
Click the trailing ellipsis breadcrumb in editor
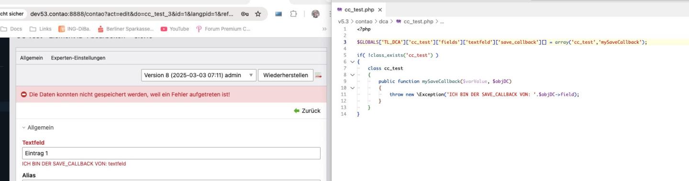point(442,21)
